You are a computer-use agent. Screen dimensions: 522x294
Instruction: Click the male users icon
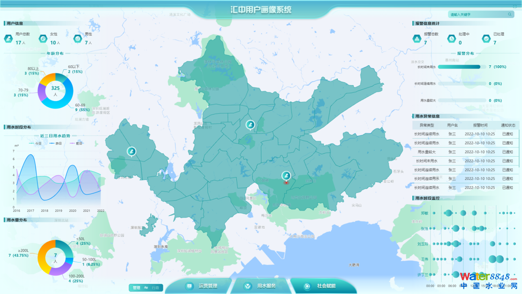[77, 38]
